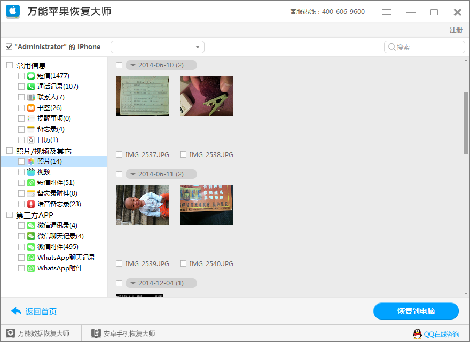Open the 照片 photos icon
The width and height of the screenshot is (470, 342).
click(30, 161)
